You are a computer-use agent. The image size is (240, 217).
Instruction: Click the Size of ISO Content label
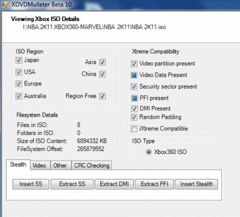click(x=42, y=141)
